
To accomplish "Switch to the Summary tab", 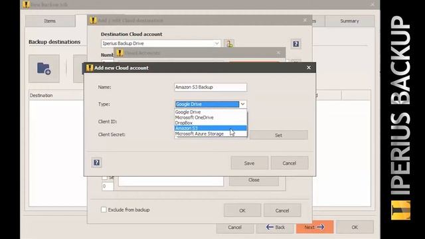I will tap(349, 21).
